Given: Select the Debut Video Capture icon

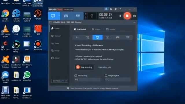Looking at the screenshot, I should tap(5, 92).
